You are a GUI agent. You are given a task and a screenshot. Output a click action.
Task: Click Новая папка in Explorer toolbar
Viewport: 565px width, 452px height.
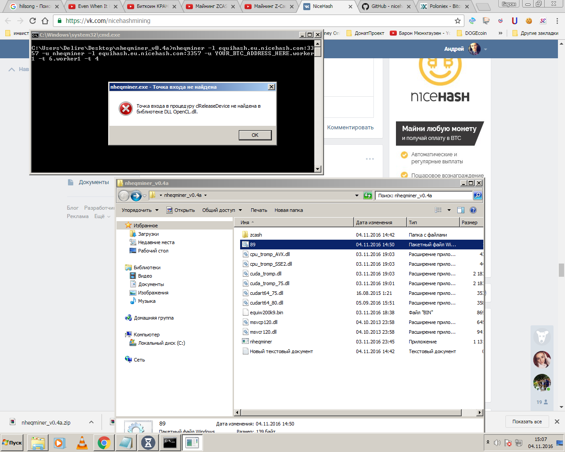click(x=289, y=210)
